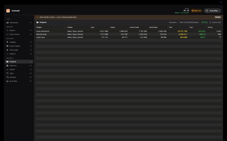227x141 pixels.
Task: Click the Demo Mode banner wand icon
Action: 37,17
